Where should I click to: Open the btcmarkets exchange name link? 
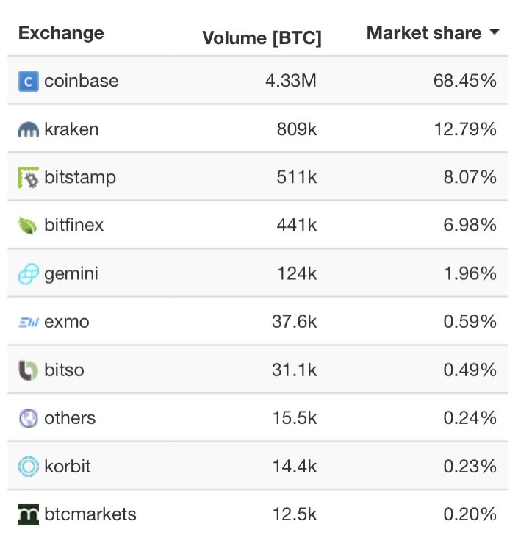click(x=90, y=514)
